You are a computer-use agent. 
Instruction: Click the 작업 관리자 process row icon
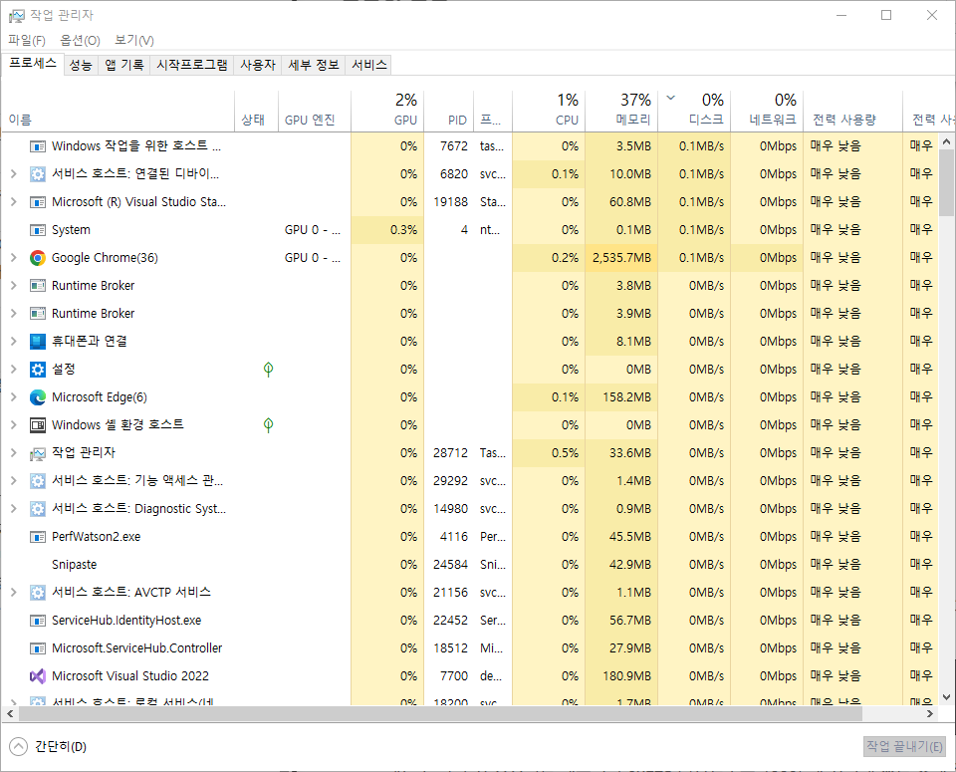[38, 453]
